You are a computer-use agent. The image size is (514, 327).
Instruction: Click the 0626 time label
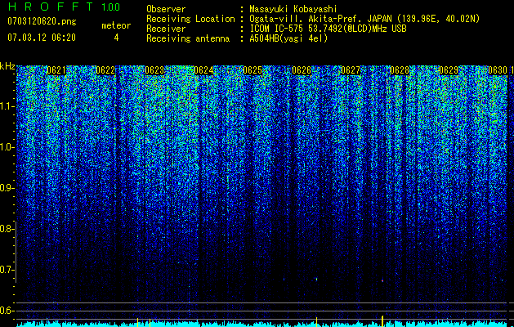302,70
